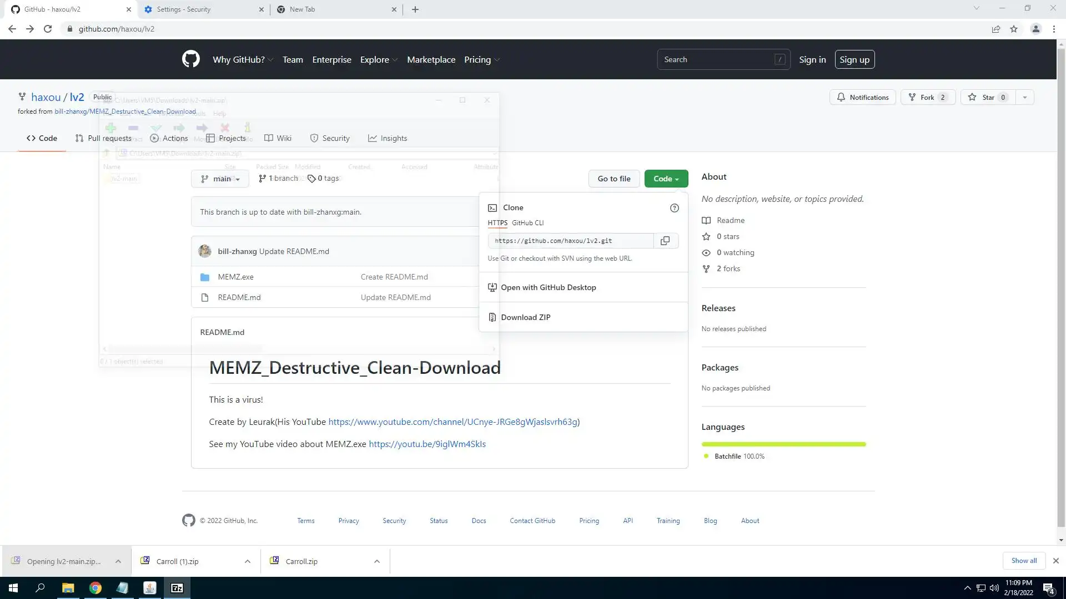This screenshot has width=1066, height=599.
Task: Click Download ZIP
Action: [x=525, y=317]
